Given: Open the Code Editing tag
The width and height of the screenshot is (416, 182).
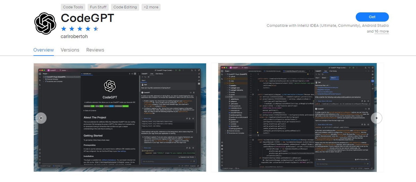Looking at the screenshot, I should click(x=125, y=7).
